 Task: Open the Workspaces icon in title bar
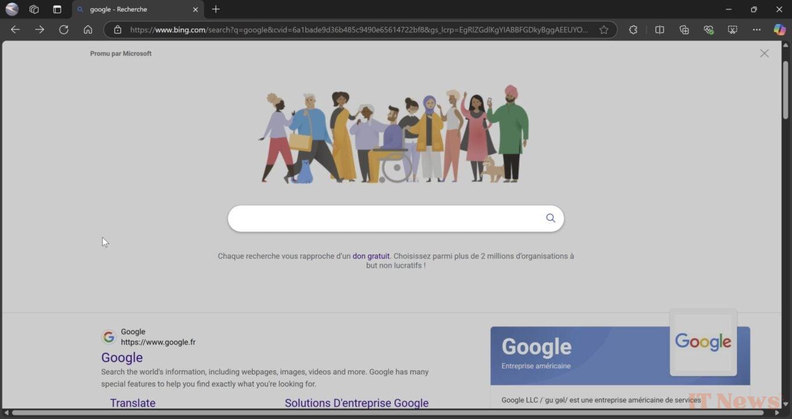pyautogui.click(x=34, y=9)
